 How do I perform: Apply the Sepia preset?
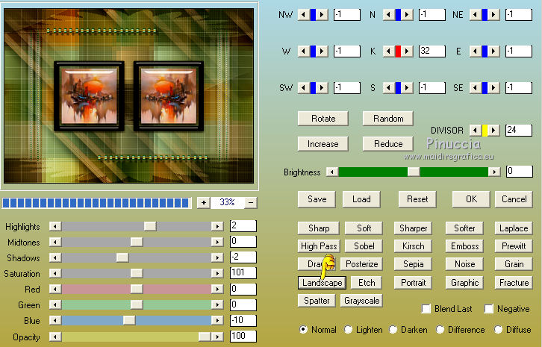413,264
